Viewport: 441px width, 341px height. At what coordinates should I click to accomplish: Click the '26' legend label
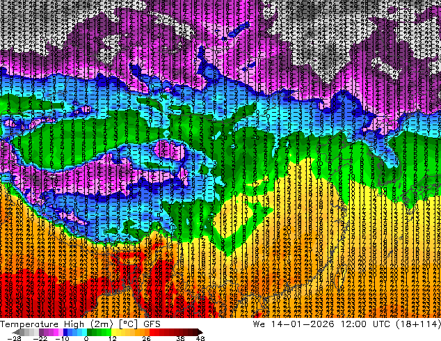pyautogui.click(x=146, y=338)
